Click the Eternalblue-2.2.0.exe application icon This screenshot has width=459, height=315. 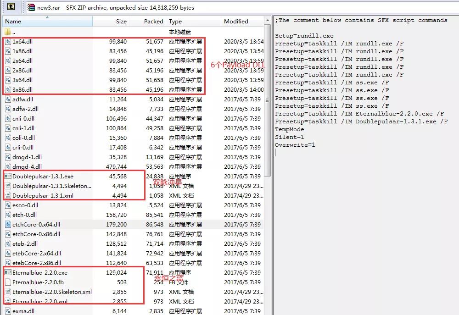point(8,273)
